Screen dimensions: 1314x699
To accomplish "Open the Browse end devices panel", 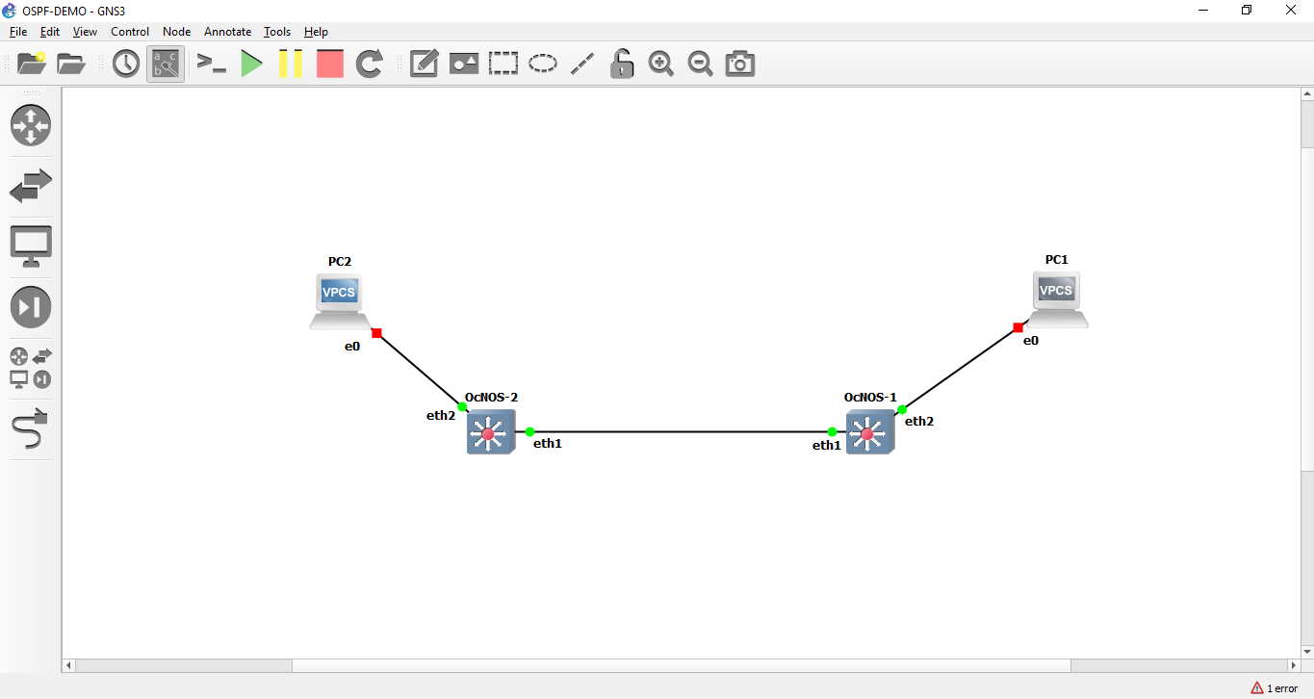I will point(30,246).
